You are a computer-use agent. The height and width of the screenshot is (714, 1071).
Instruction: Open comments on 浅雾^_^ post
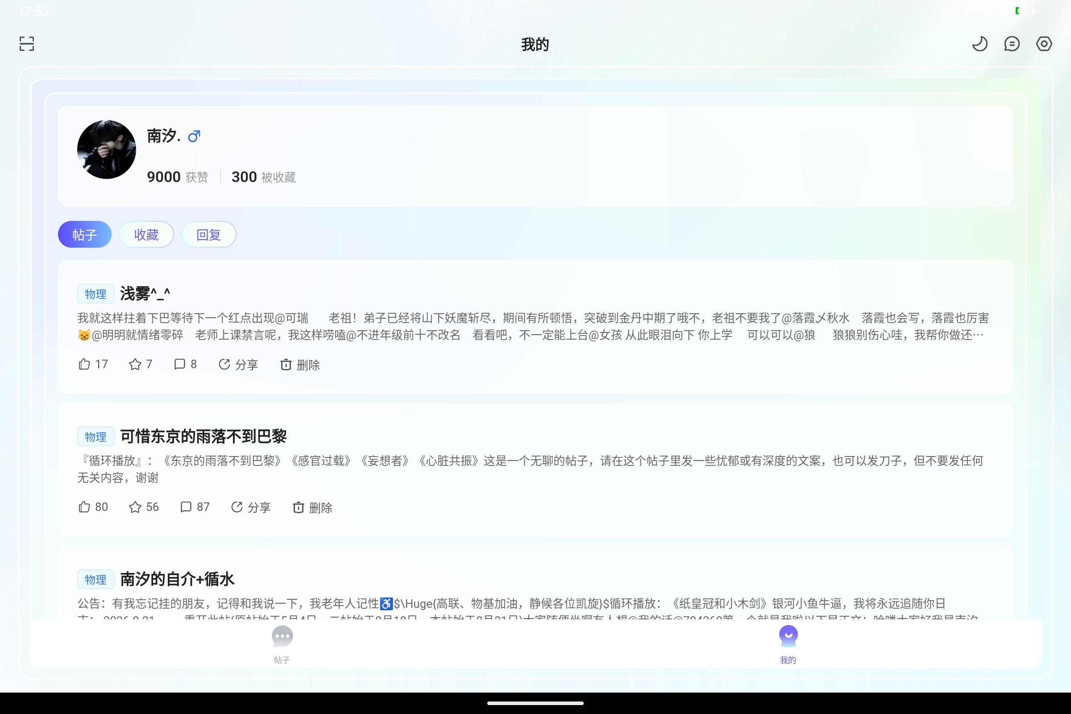coord(185,364)
